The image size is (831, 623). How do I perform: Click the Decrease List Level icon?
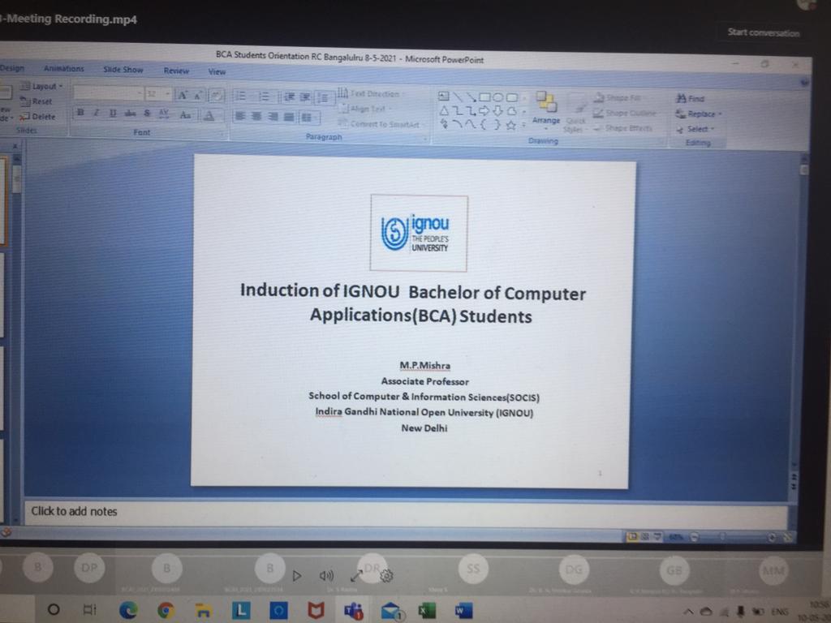point(290,97)
